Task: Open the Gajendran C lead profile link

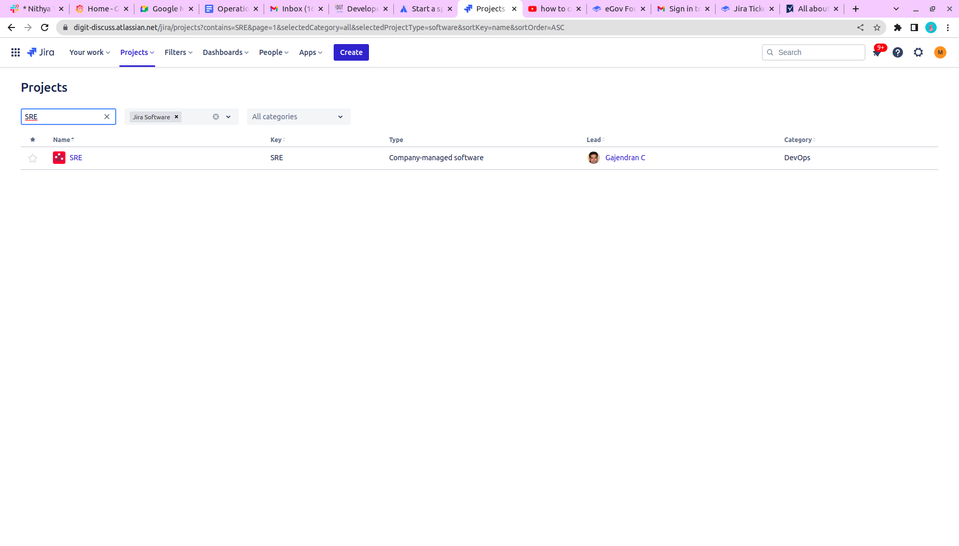Action: coord(625,158)
